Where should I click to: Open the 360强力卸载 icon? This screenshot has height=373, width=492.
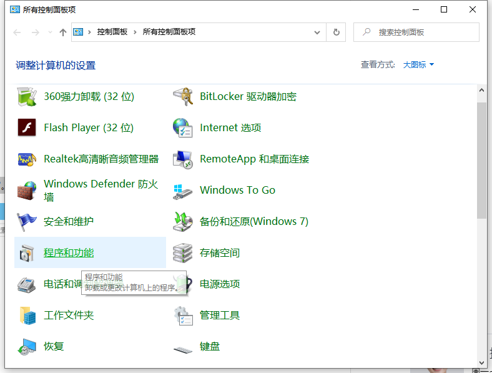[x=27, y=96]
